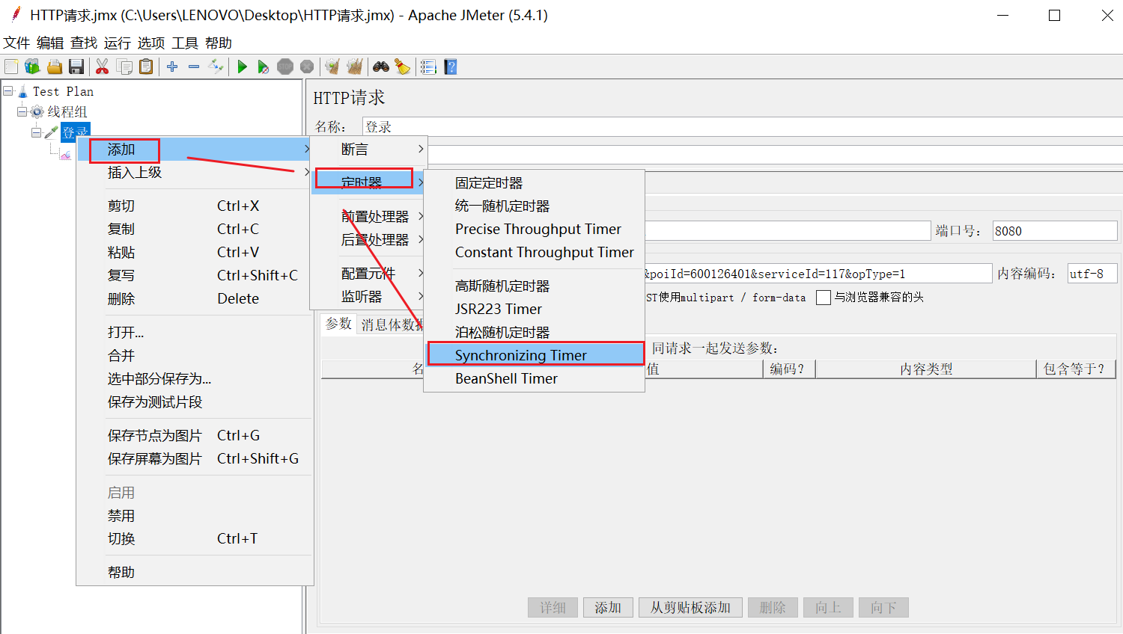Collapse the 线程组 tree node
The image size is (1123, 634).
[22, 112]
